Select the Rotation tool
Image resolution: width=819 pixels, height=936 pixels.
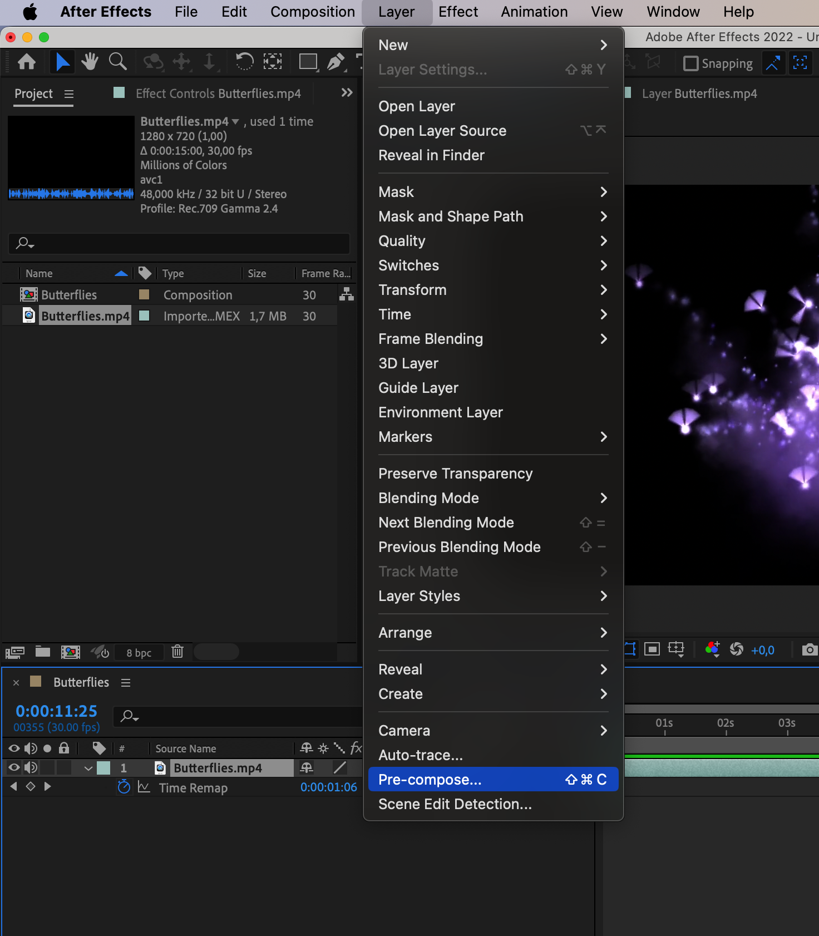pos(244,62)
